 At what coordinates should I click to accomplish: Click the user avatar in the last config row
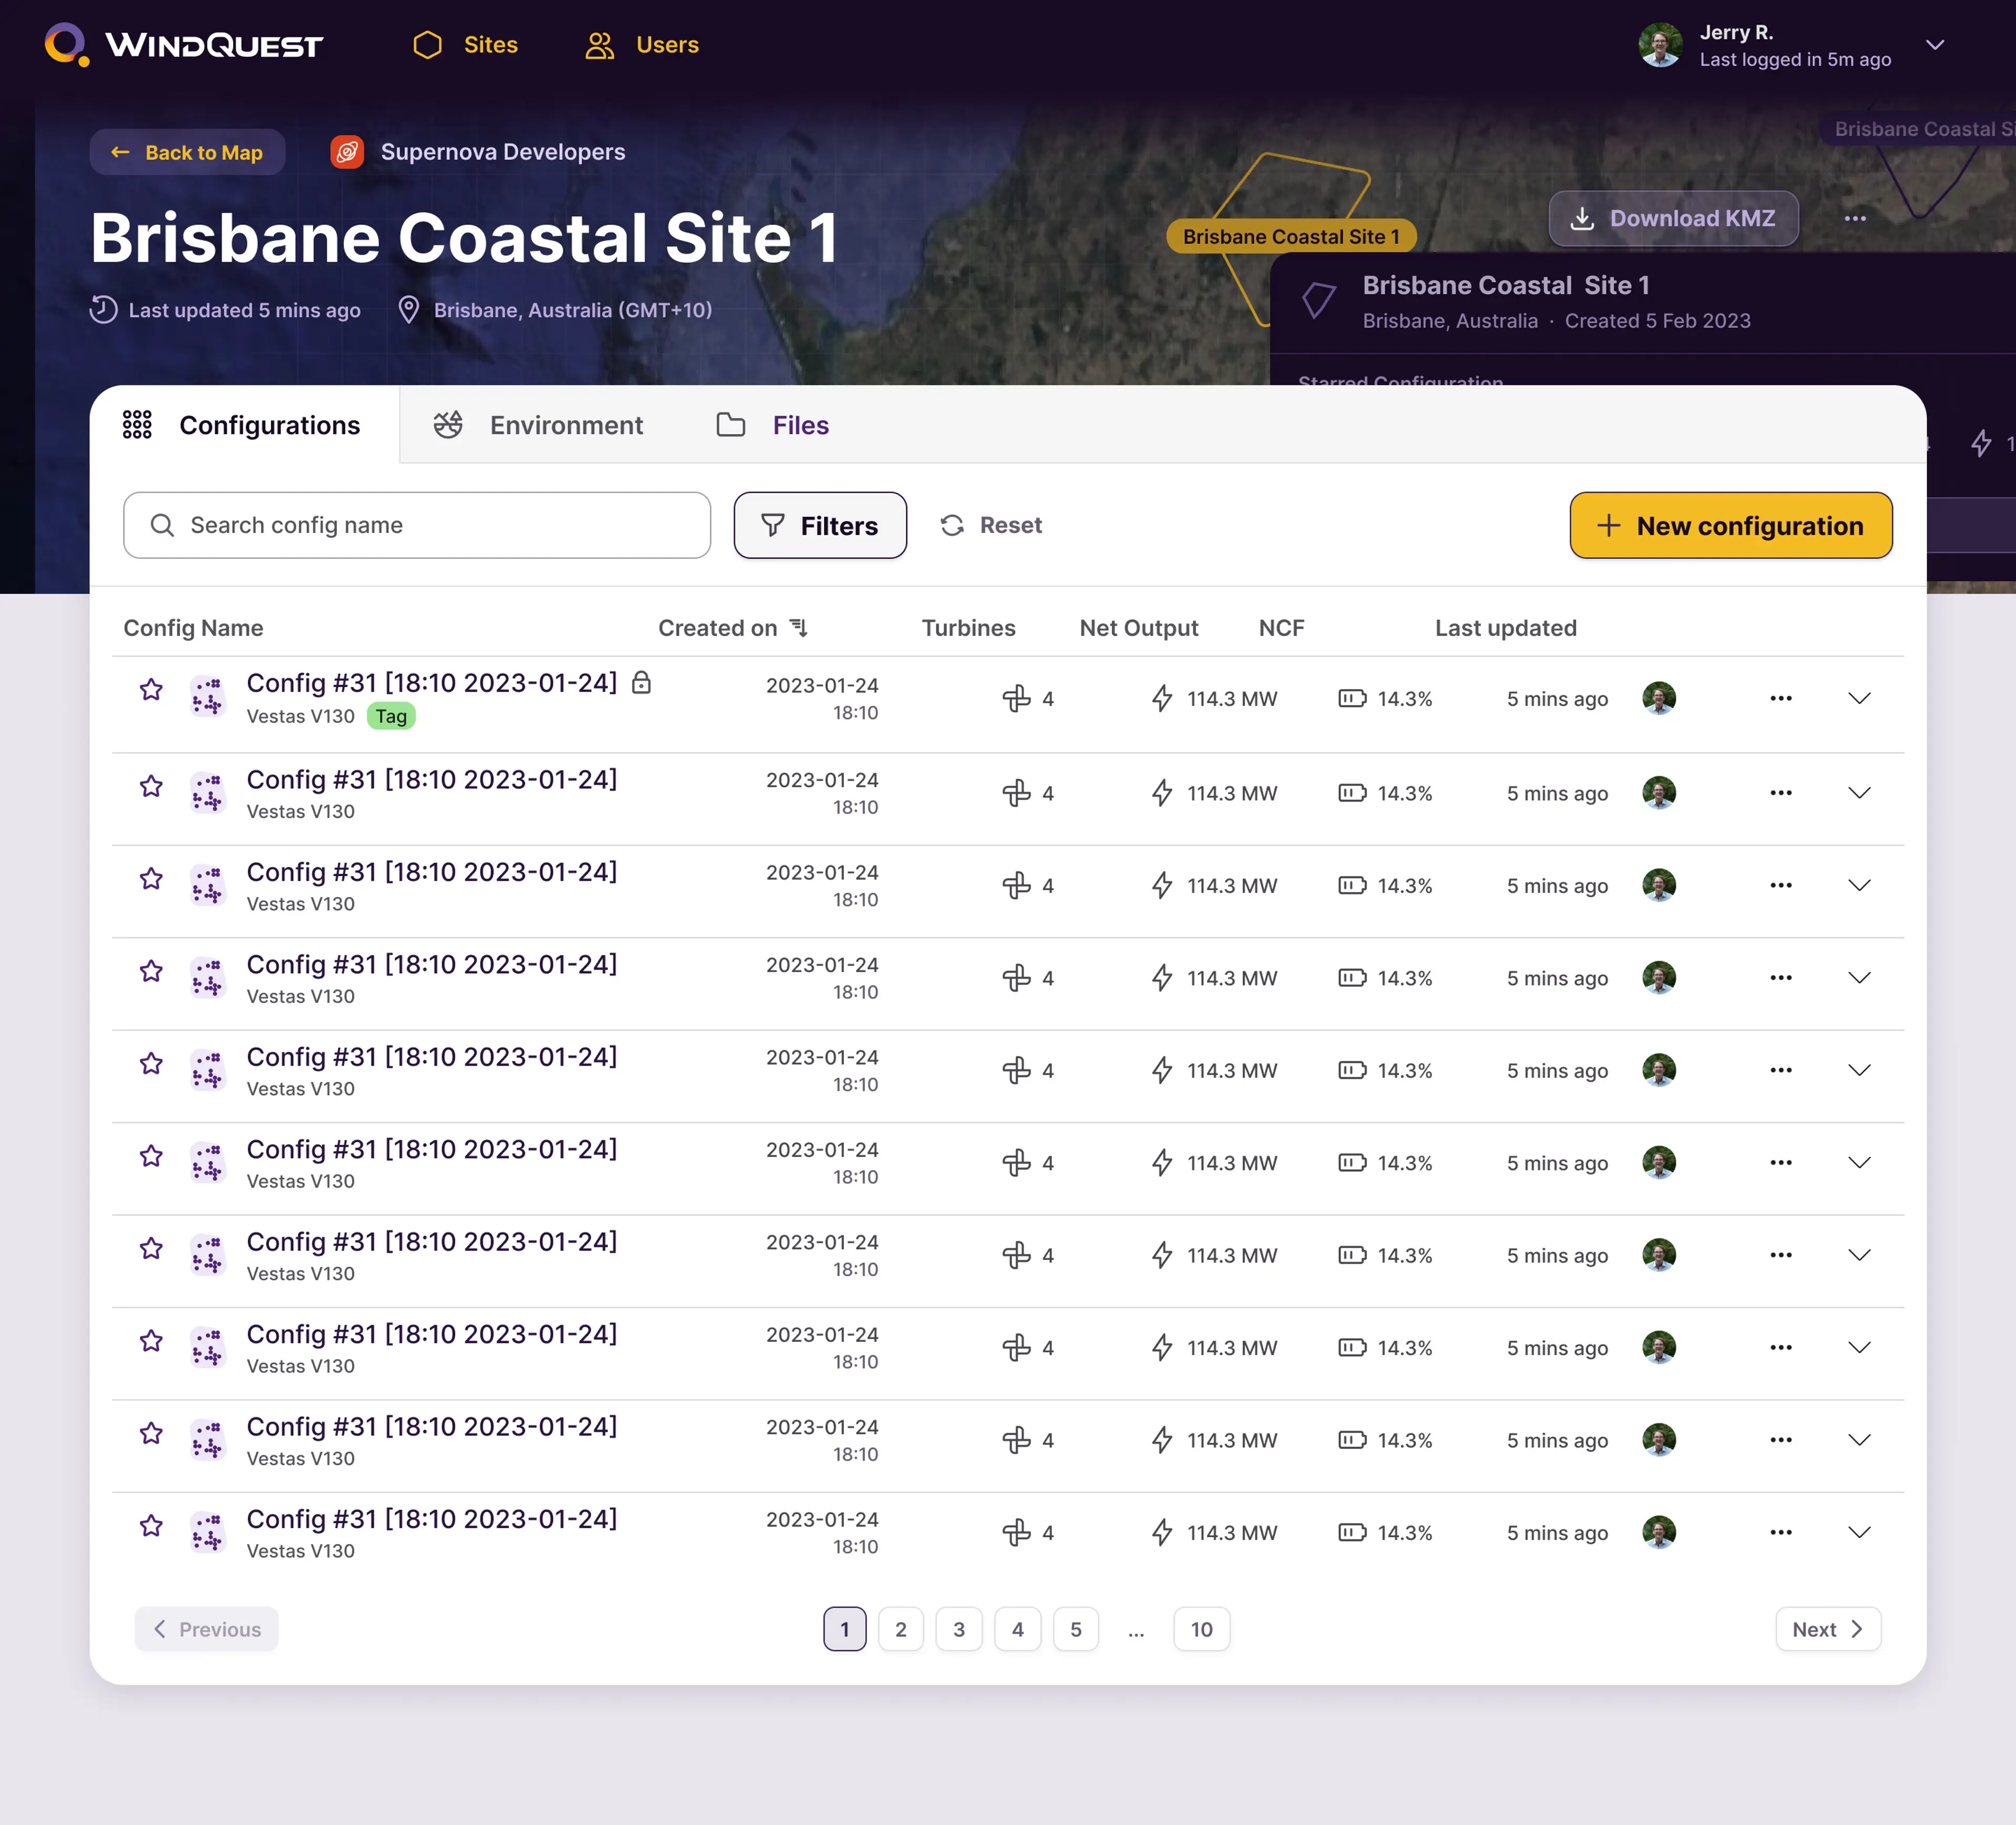1658,1532
